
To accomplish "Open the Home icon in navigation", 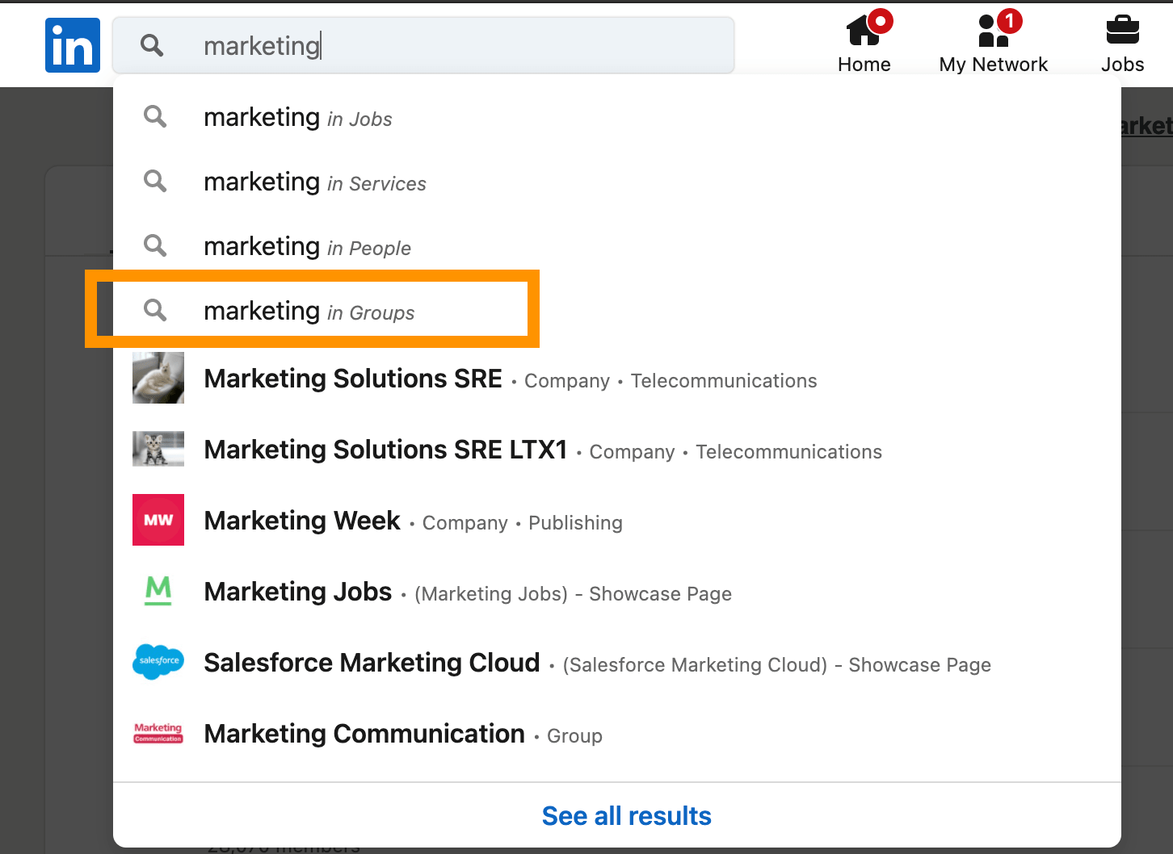I will 864,31.
